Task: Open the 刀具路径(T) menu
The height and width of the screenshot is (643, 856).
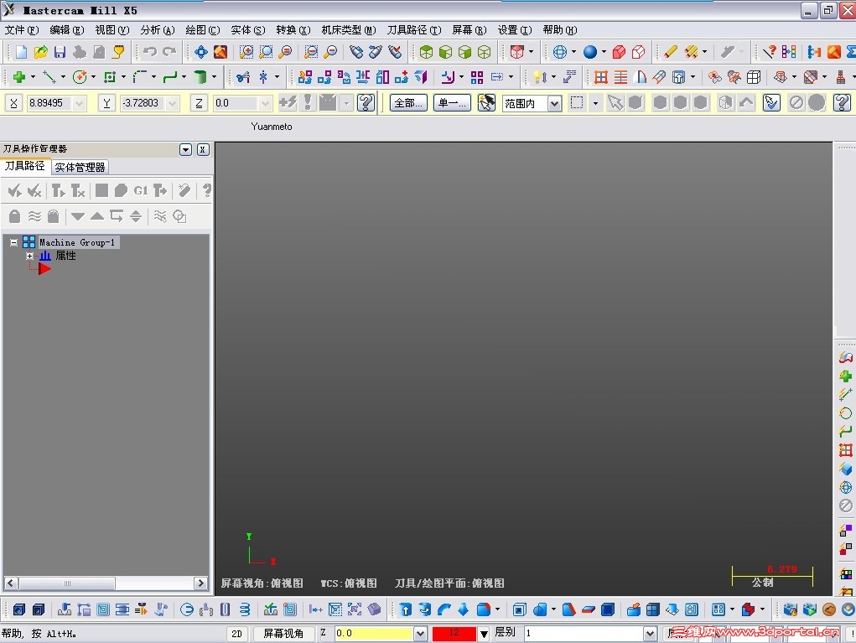Action: [414, 30]
